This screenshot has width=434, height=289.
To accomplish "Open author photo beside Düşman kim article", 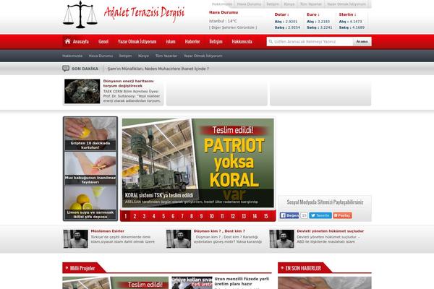I will (179, 239).
